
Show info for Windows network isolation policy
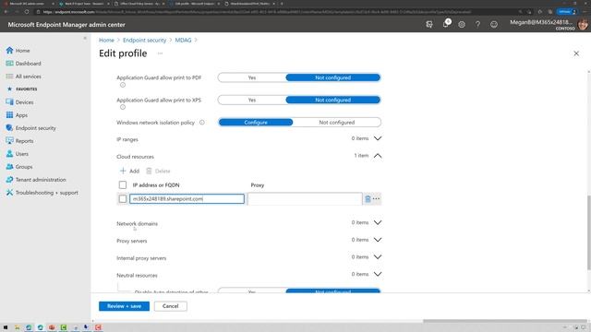click(x=202, y=123)
